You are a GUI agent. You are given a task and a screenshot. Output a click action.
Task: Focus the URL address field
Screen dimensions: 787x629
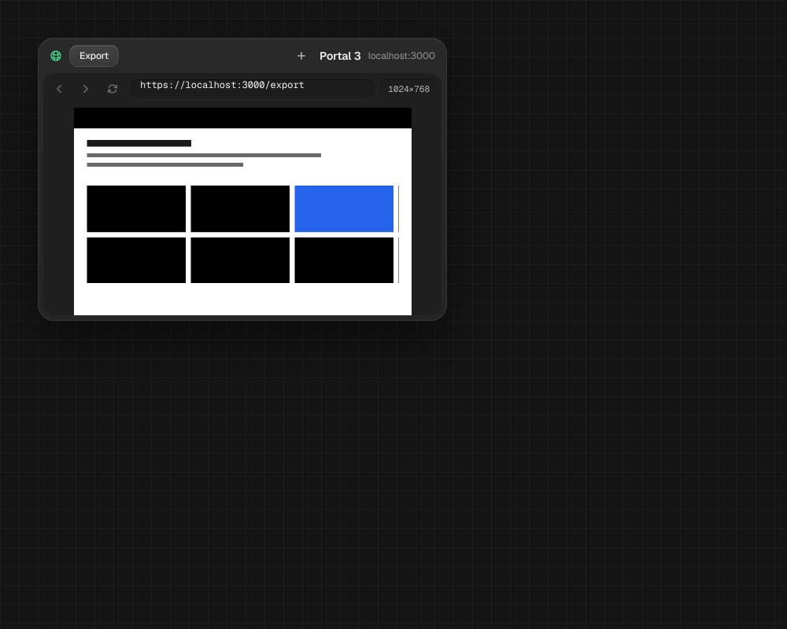pos(253,89)
